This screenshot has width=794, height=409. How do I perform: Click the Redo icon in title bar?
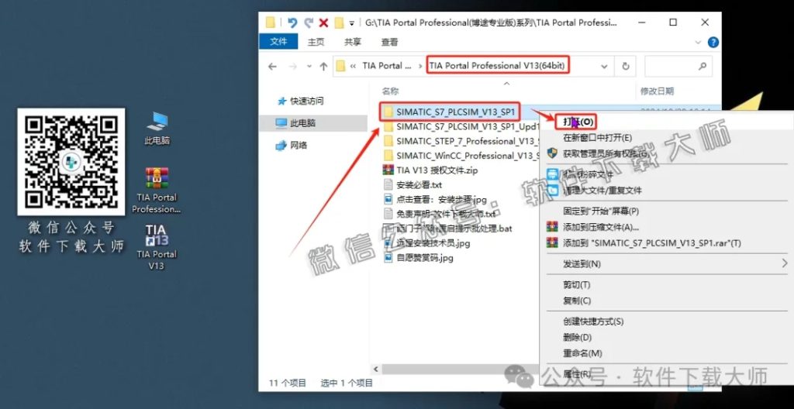click(x=309, y=22)
